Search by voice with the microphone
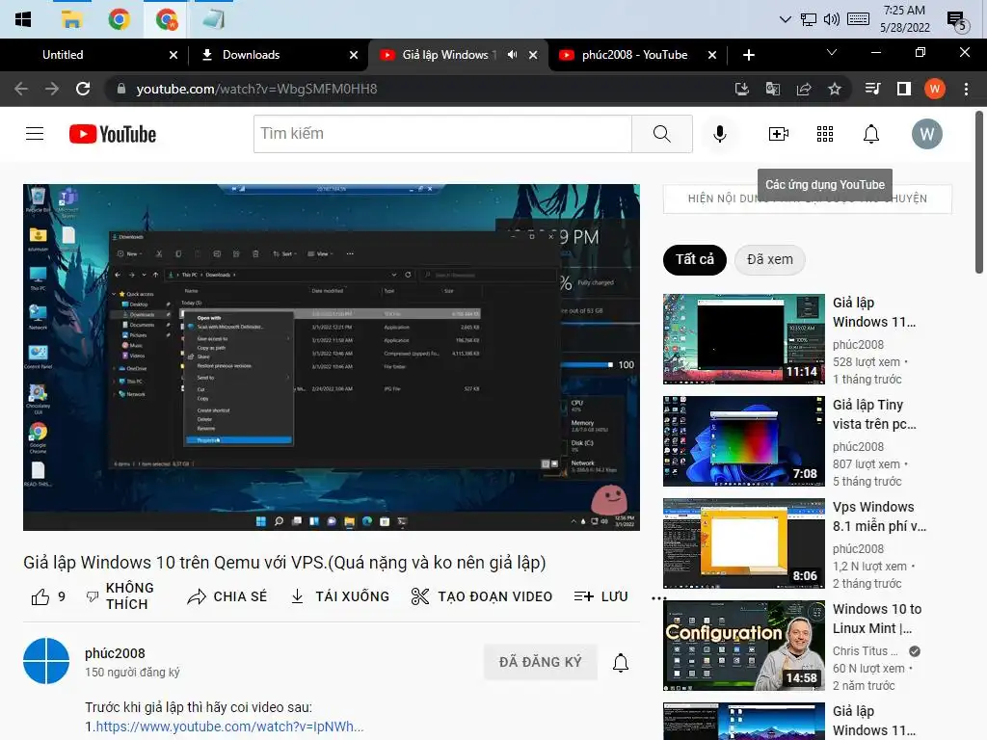This screenshot has width=987, height=740. pyautogui.click(x=720, y=133)
